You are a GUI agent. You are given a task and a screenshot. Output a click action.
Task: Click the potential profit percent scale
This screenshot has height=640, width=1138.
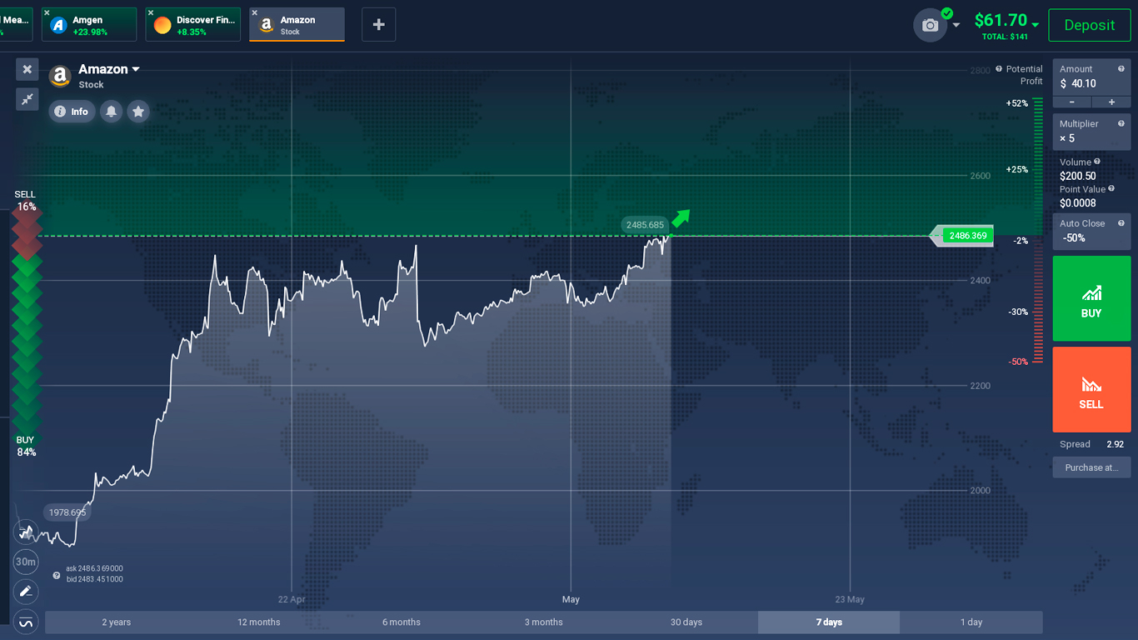[1038, 231]
